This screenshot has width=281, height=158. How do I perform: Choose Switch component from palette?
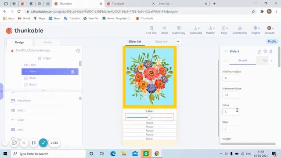pos(18,110)
